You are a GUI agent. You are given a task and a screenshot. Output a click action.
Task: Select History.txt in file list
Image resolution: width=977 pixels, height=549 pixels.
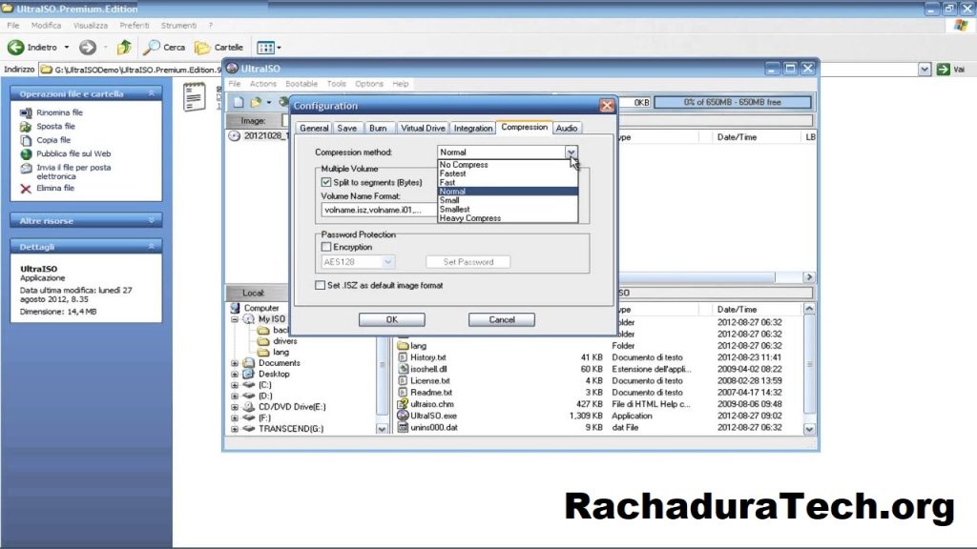428,357
